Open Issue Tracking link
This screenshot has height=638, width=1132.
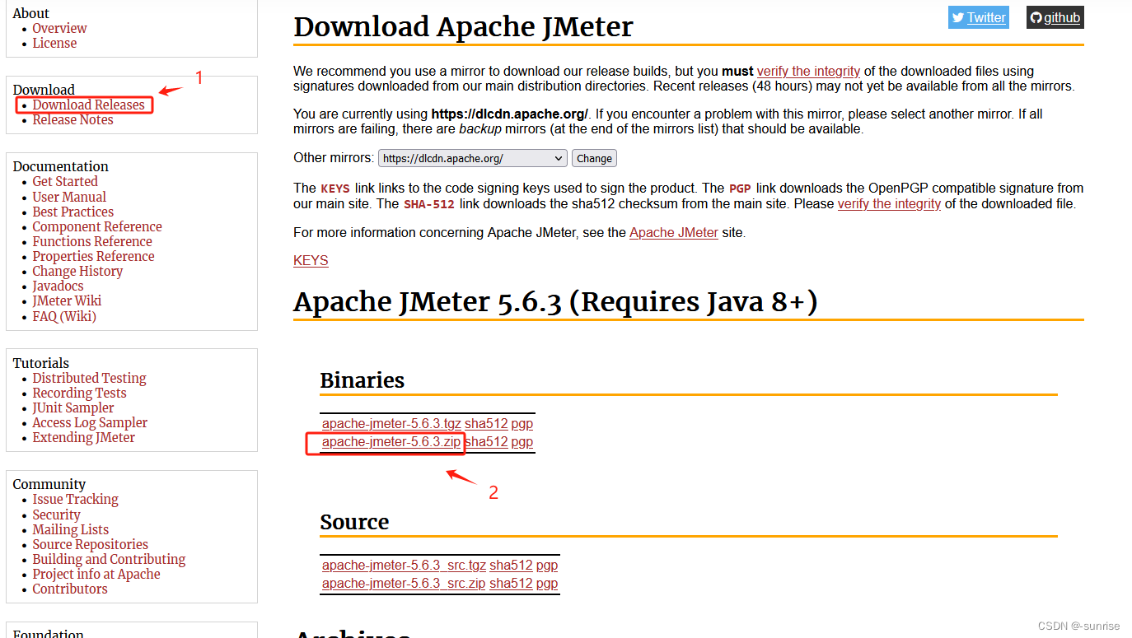[x=75, y=499]
